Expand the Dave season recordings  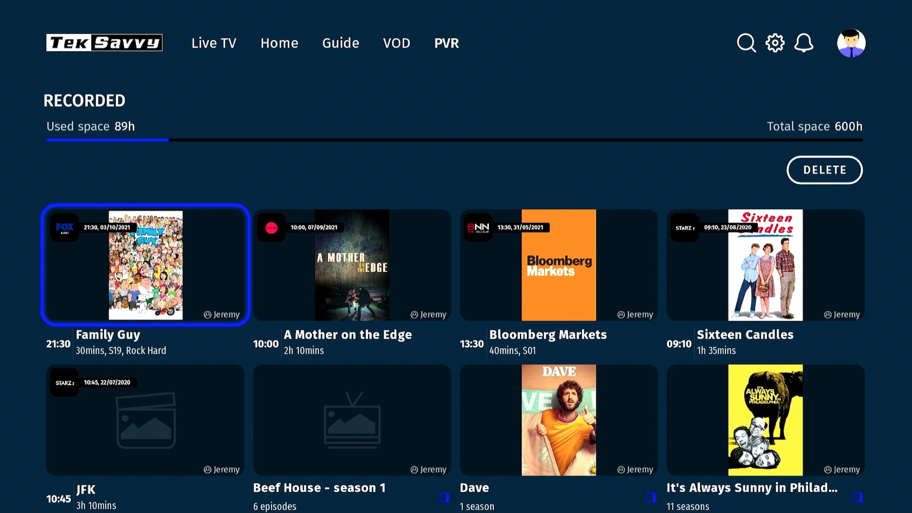[x=651, y=497]
